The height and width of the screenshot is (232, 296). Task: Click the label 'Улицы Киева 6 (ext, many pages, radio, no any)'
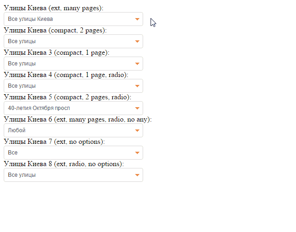point(78,120)
